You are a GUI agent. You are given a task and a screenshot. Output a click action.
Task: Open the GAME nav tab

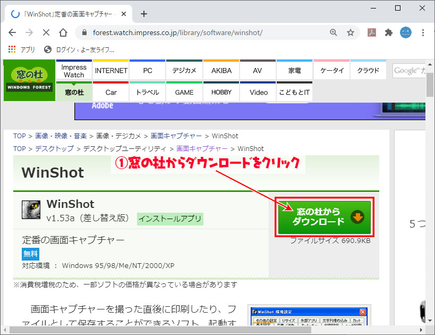point(184,91)
